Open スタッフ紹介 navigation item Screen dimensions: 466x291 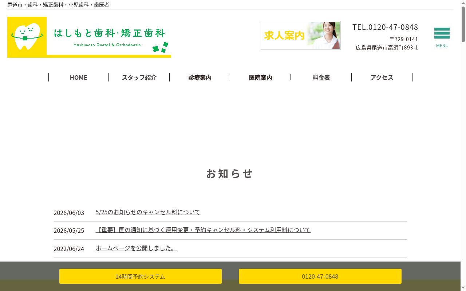pyautogui.click(x=139, y=77)
